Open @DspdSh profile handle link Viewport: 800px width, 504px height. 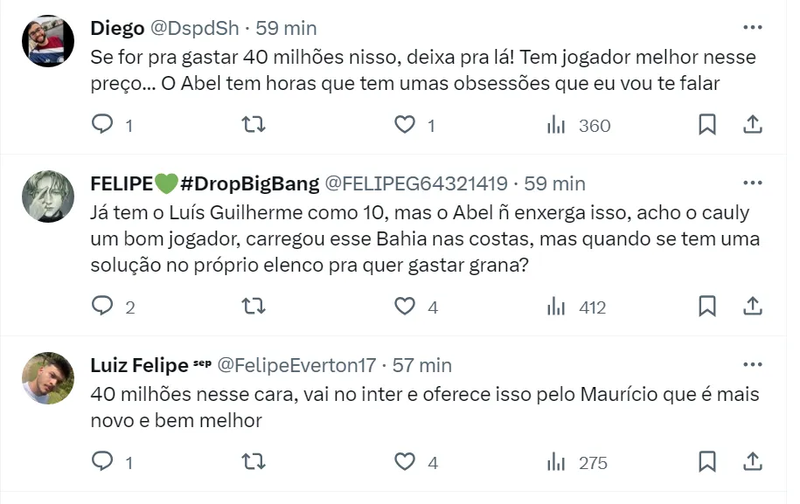tap(195, 28)
